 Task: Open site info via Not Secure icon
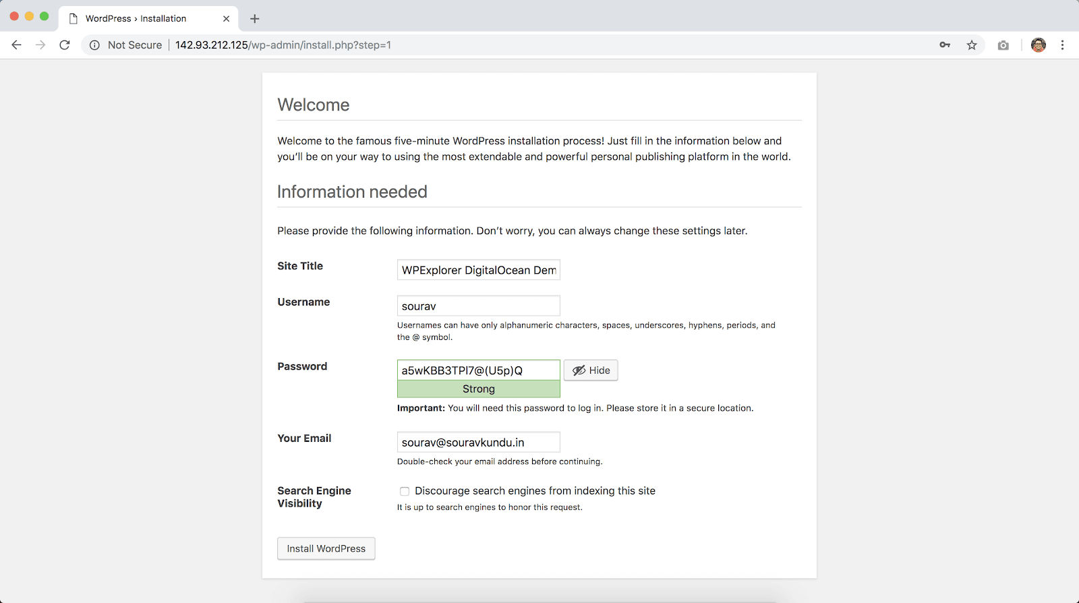(x=95, y=45)
